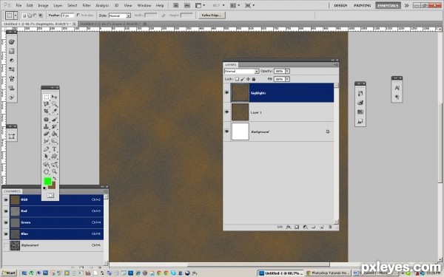Image resolution: width=444 pixels, height=277 pixels.
Task: Expand more workspaces chevron
Action: 406,5
